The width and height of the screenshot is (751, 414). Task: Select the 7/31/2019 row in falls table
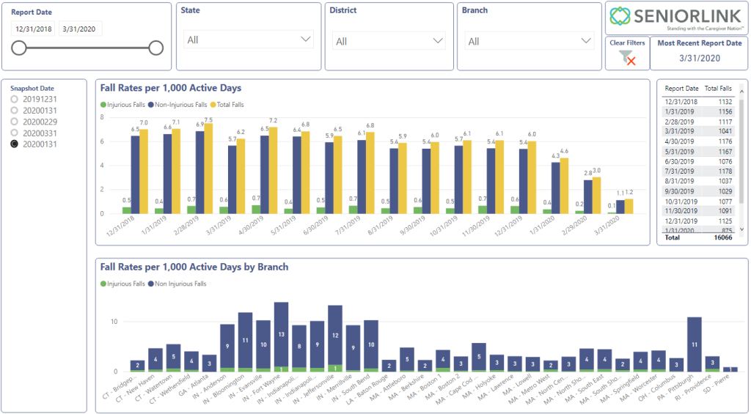(698, 171)
